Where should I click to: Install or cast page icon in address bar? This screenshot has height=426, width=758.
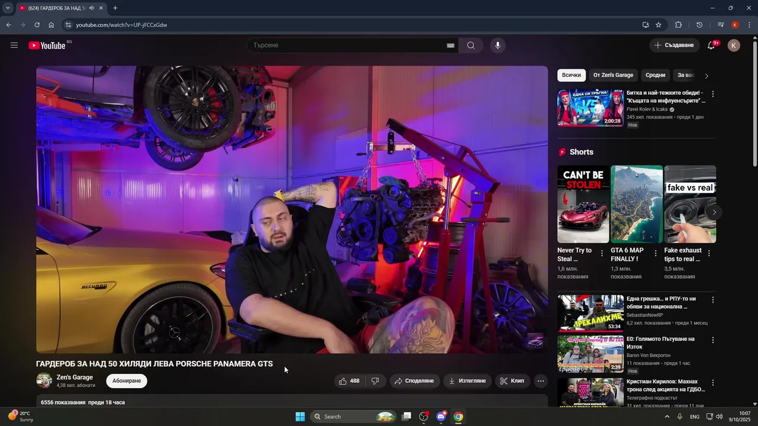(645, 25)
